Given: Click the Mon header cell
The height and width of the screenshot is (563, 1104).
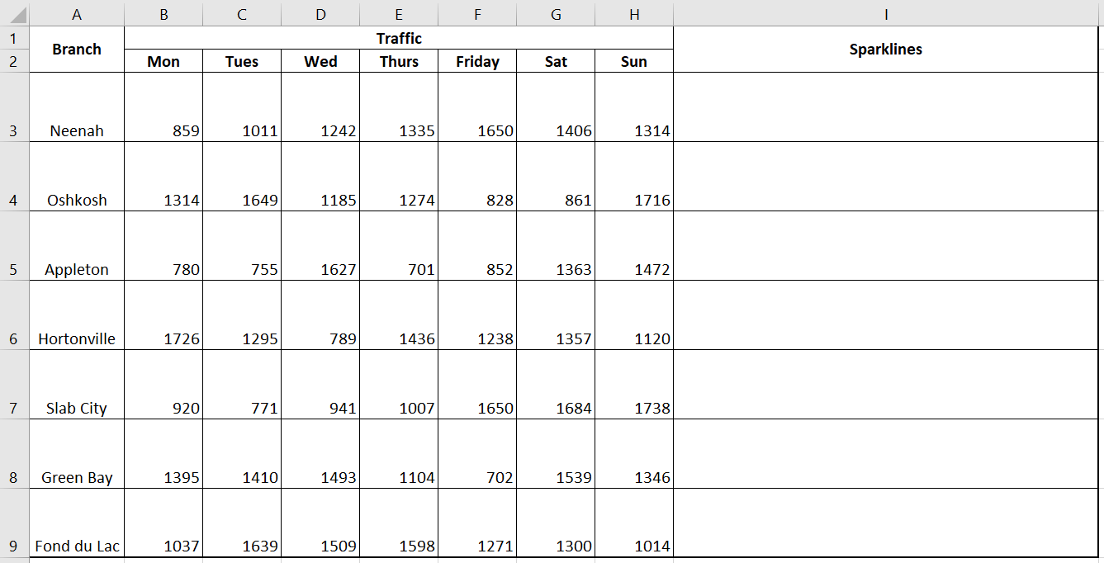Looking at the screenshot, I should [163, 60].
